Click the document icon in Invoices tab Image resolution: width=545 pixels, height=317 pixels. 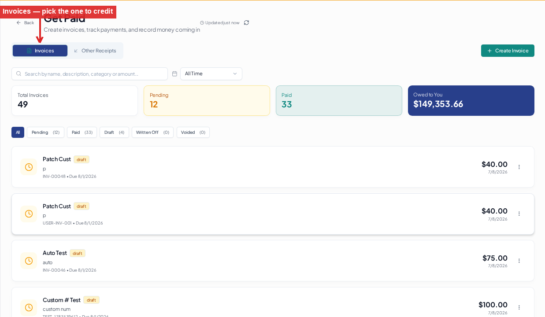coord(29,51)
